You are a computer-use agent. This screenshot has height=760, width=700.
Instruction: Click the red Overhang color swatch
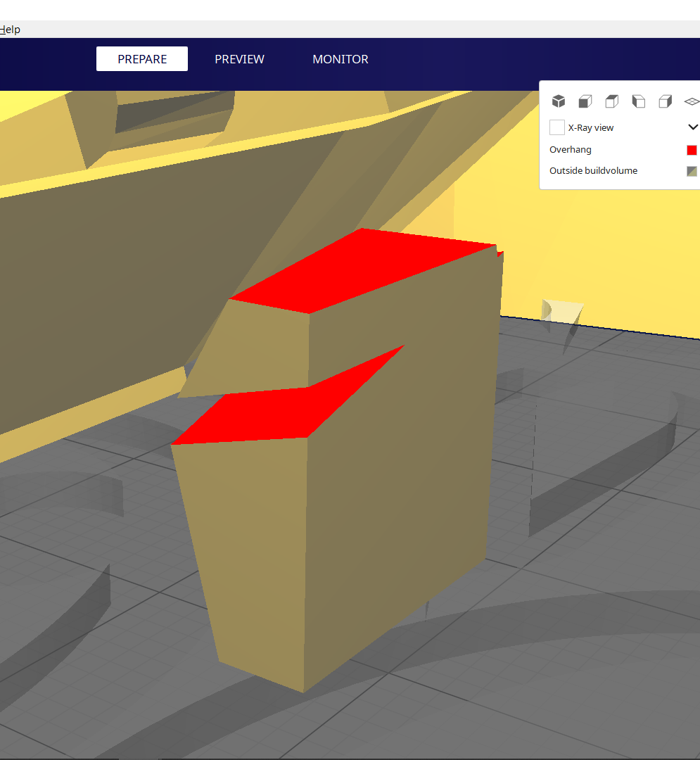click(692, 150)
